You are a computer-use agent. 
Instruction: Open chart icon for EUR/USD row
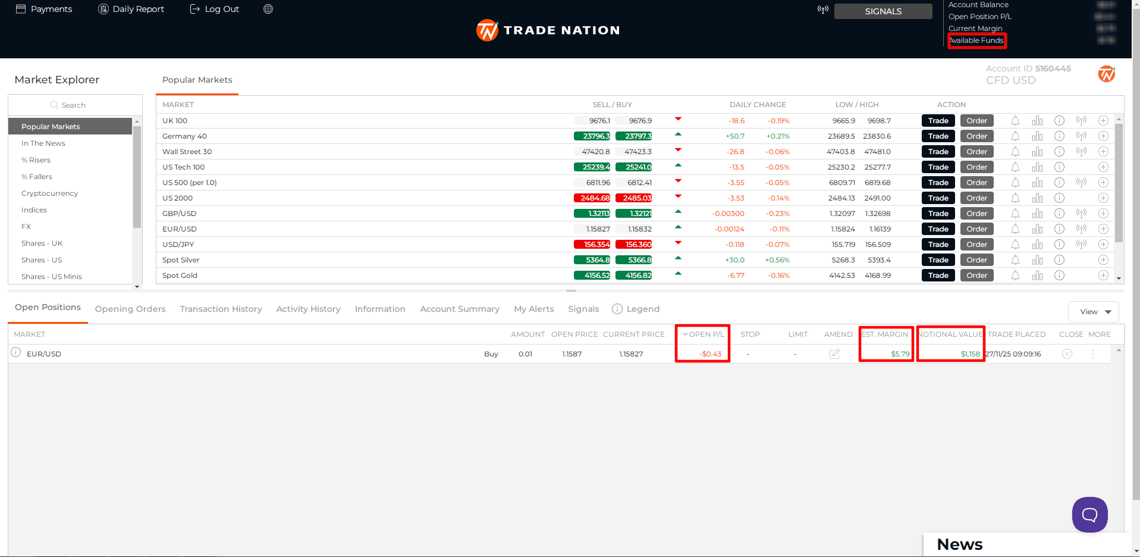1038,229
